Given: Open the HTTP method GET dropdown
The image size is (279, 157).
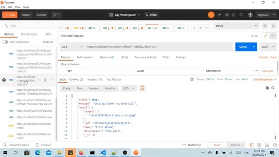Looking at the screenshot, I should tap(72, 47).
